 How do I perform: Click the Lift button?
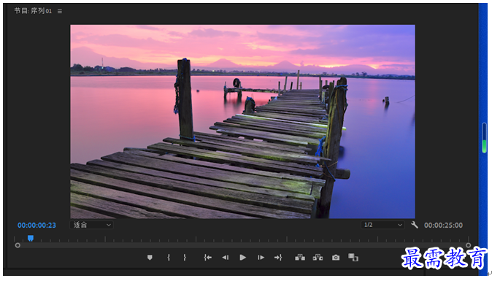point(300,258)
